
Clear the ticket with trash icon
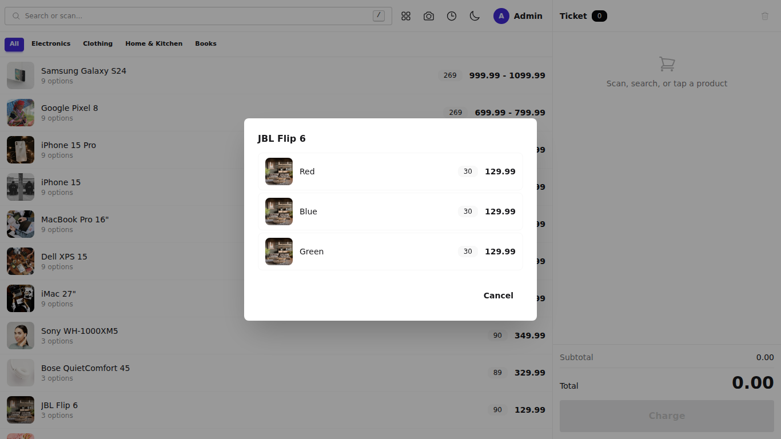coord(765,16)
